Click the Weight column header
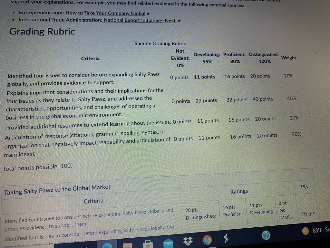This screenshot has height=248, width=330. (288, 57)
